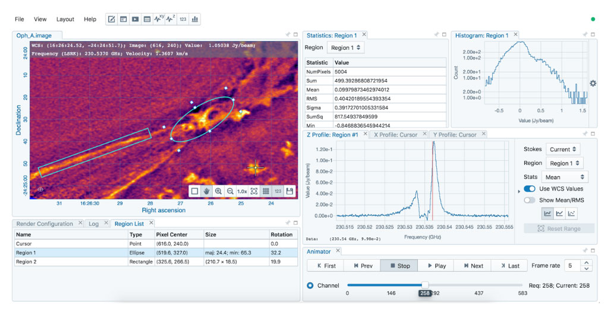Open the Stokes dropdown set to Current
The image size is (614, 318).
tap(563, 150)
